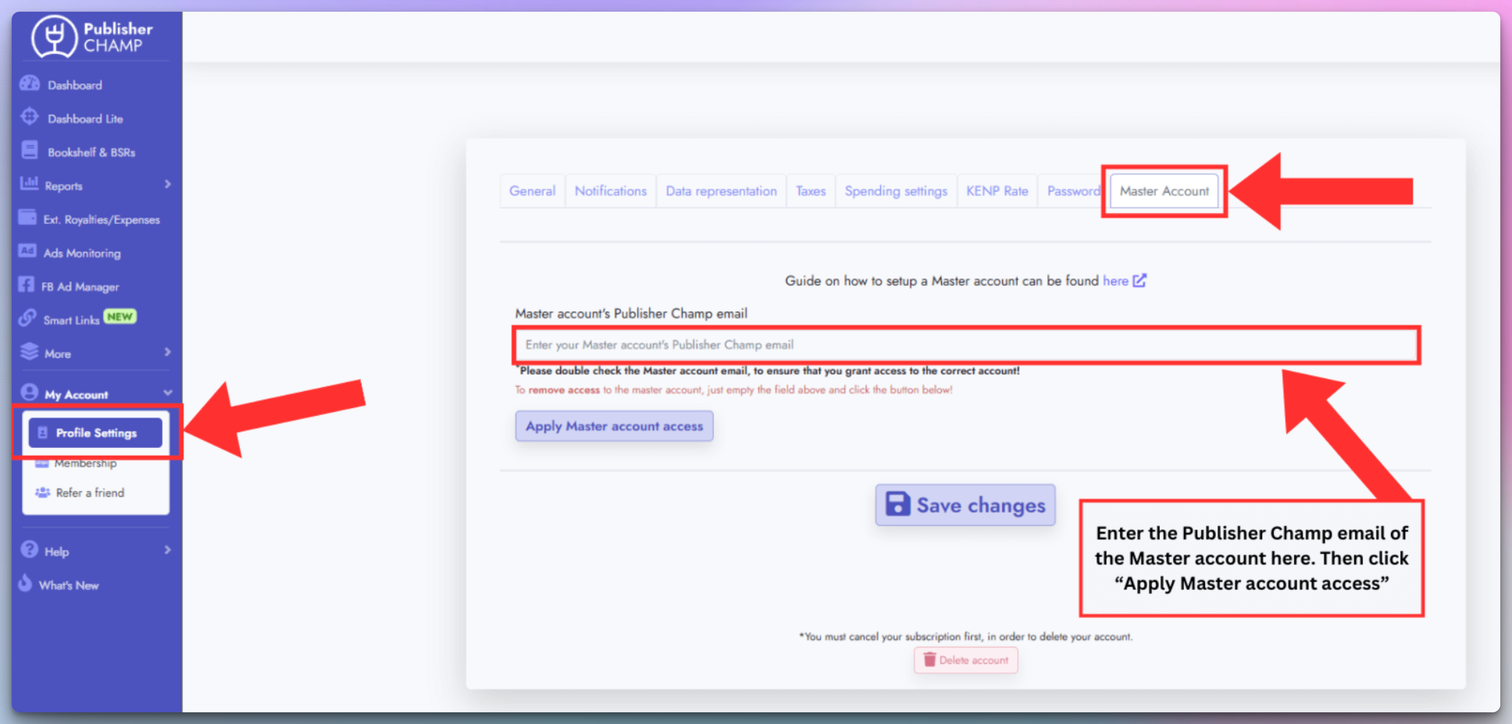The height and width of the screenshot is (724, 1512).
Task: Open the Password tab
Action: point(1073,191)
